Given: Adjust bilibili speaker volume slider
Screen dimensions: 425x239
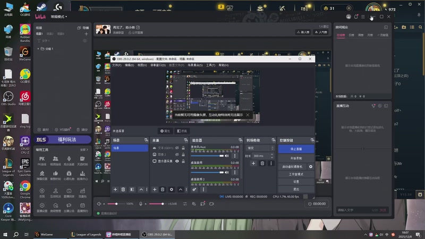Looking at the screenshot, I should [x=116, y=204].
